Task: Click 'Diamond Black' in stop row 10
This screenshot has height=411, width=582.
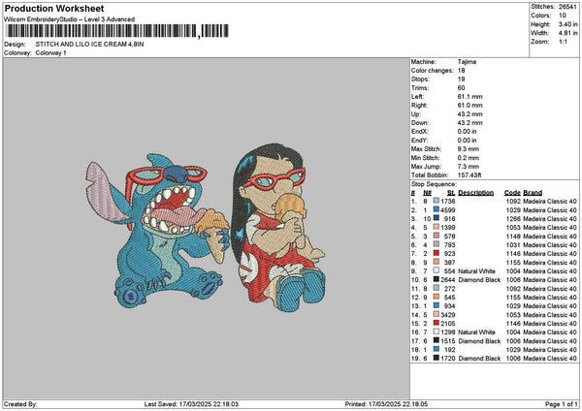Action: tap(479, 280)
